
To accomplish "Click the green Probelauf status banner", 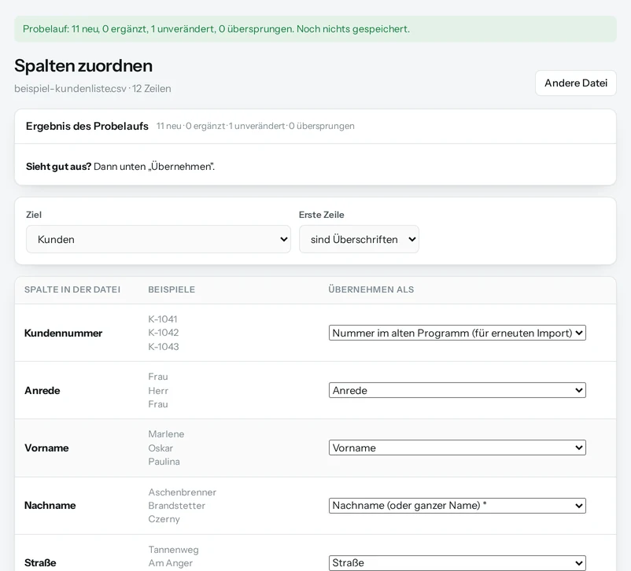I will [x=315, y=29].
